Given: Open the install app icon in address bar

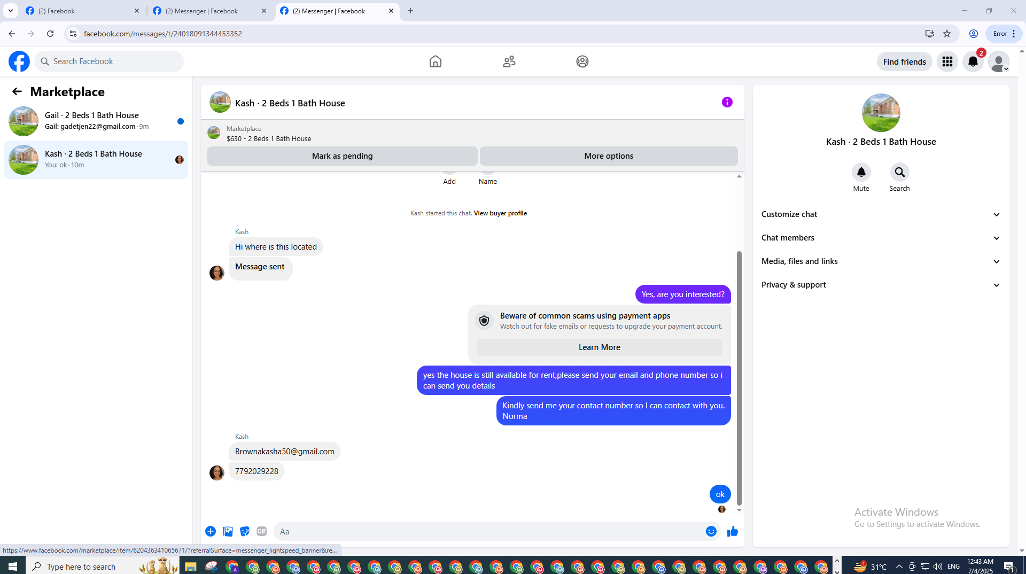Looking at the screenshot, I should (x=930, y=34).
